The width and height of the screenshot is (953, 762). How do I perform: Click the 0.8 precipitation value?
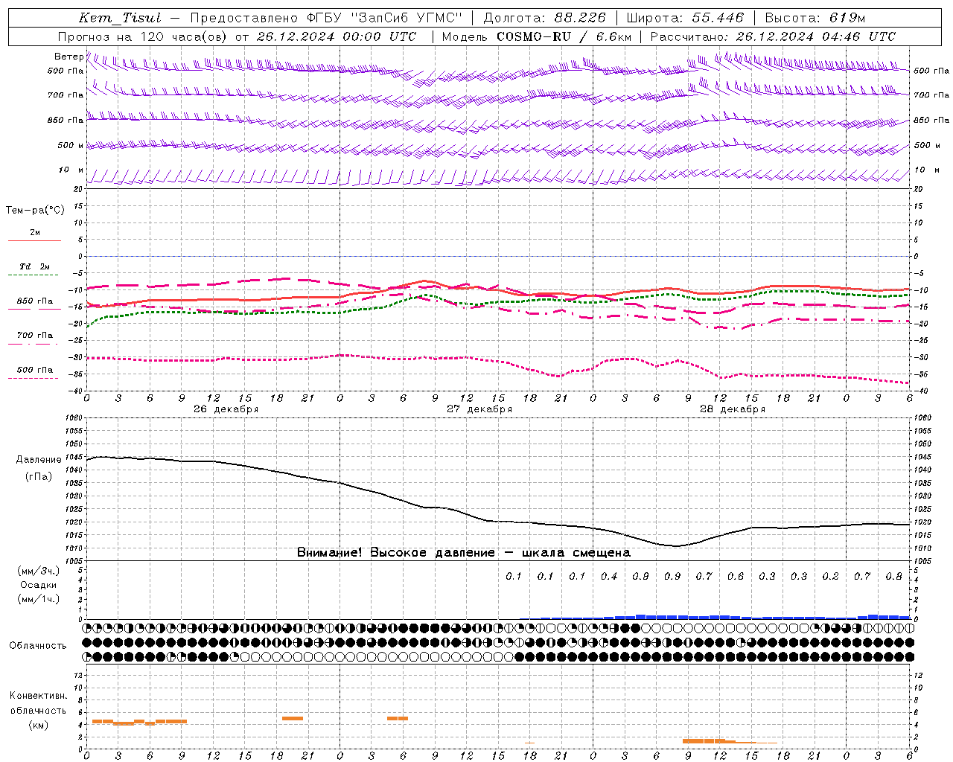(x=893, y=576)
